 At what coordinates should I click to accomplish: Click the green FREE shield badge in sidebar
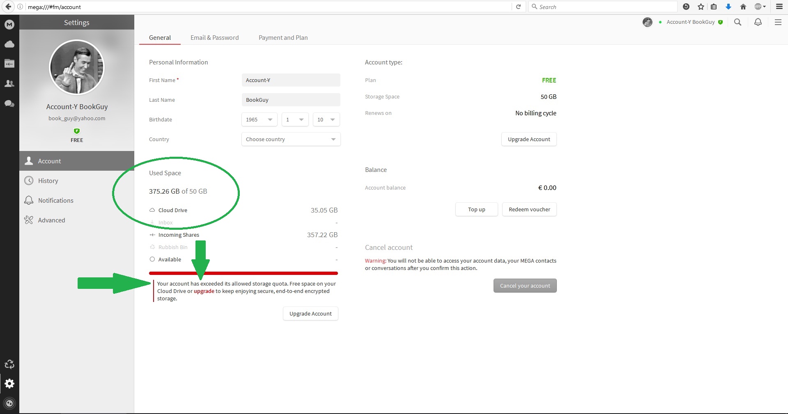point(77,131)
